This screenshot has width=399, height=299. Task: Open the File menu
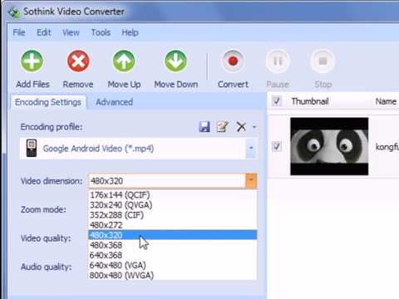click(19, 32)
